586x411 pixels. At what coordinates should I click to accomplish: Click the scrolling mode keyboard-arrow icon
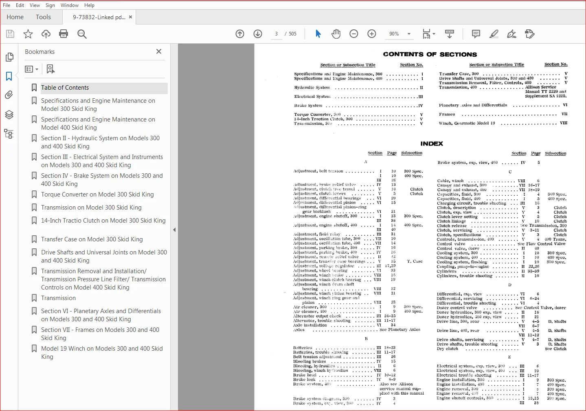click(450, 34)
